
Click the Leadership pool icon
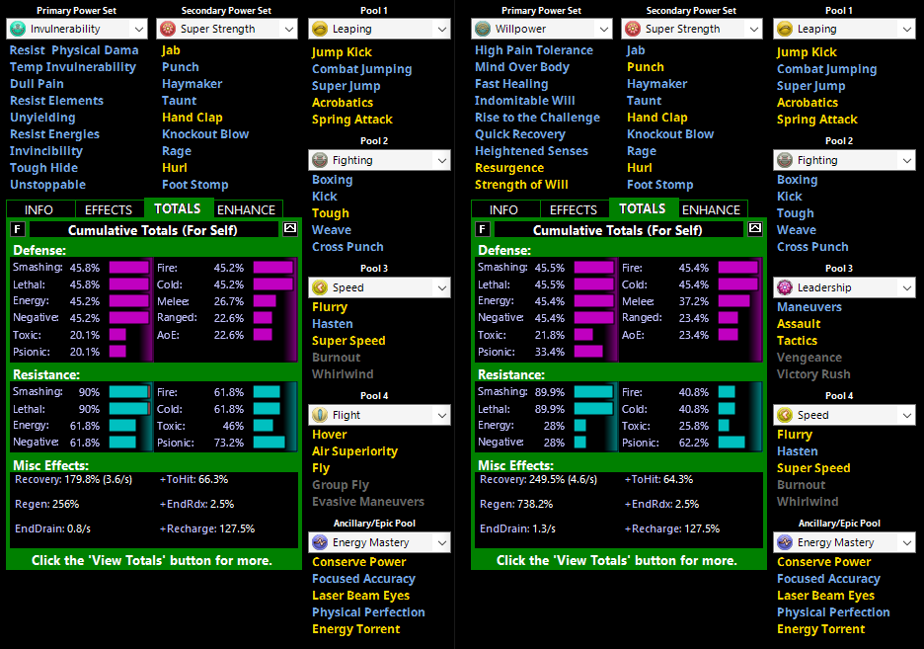pos(785,287)
